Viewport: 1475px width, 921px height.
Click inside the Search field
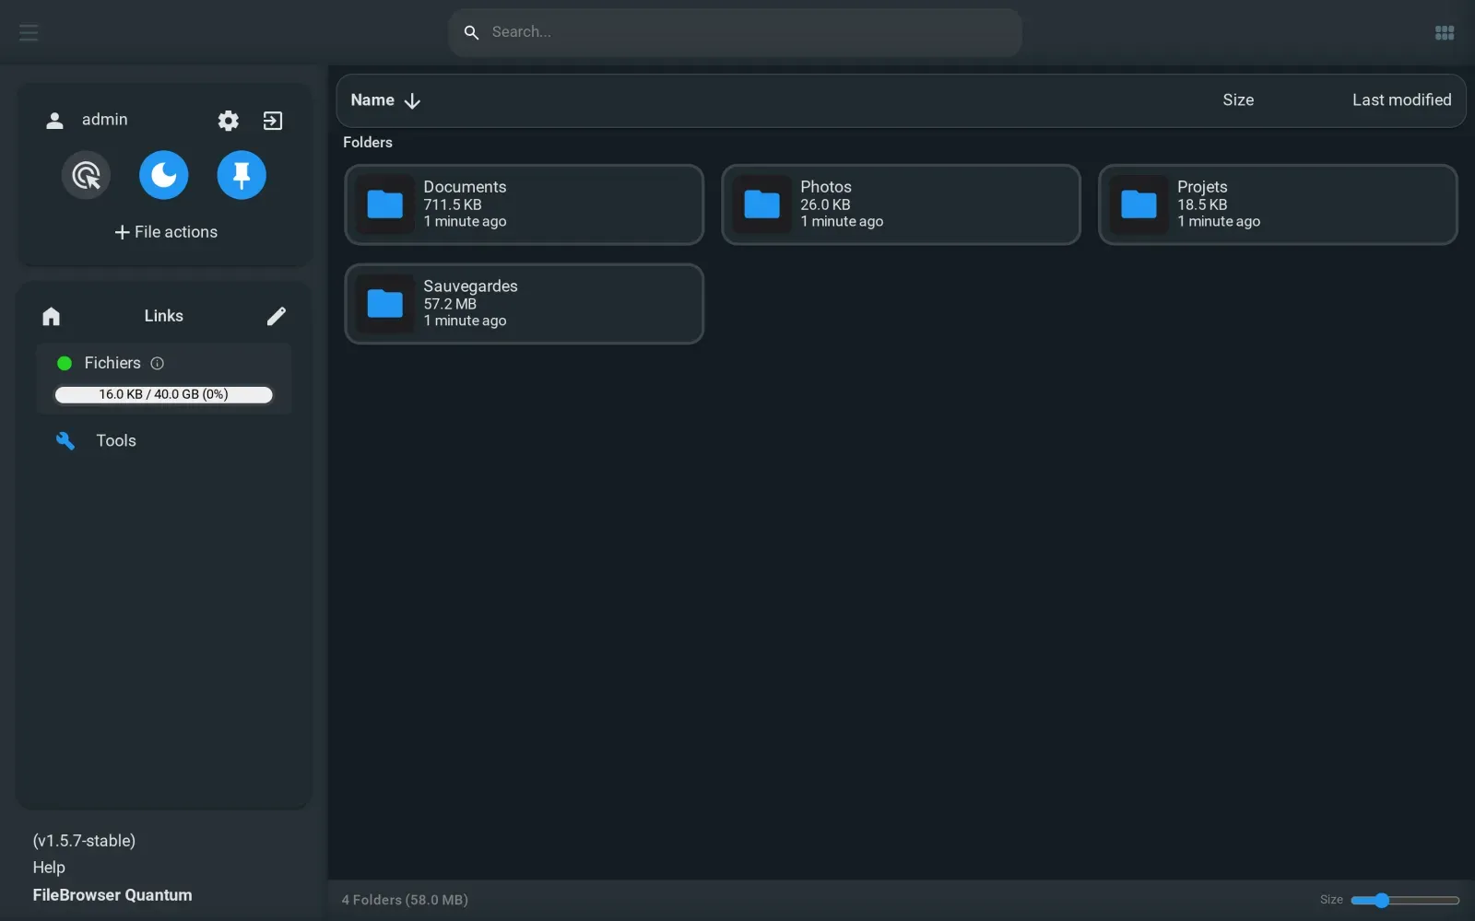[x=735, y=32]
